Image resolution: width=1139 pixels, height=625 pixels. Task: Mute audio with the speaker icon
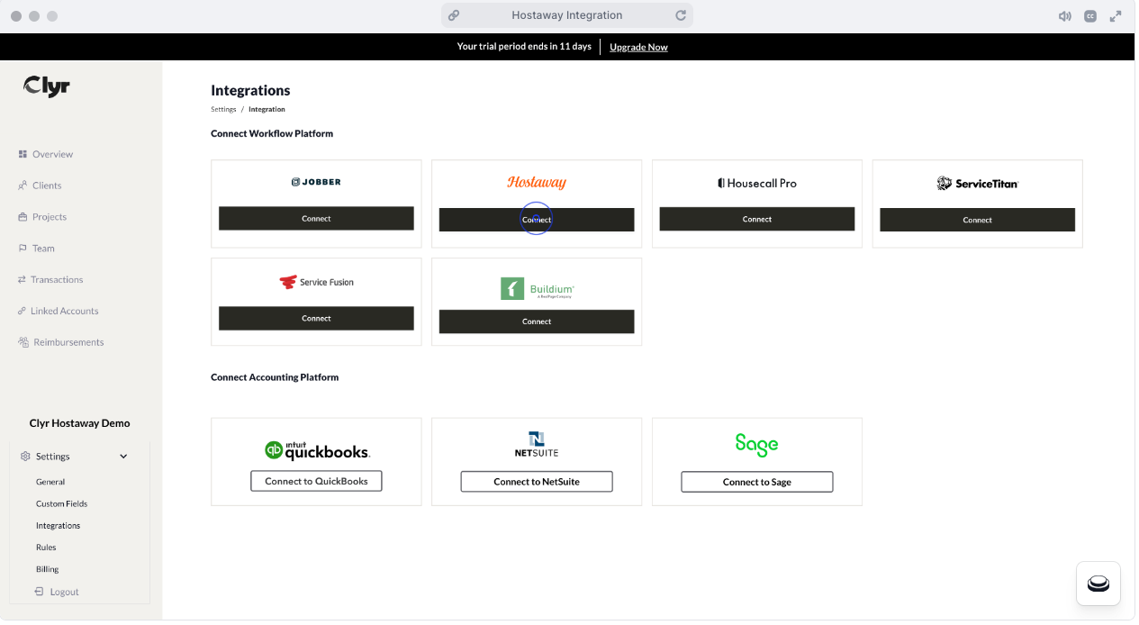[1065, 16]
